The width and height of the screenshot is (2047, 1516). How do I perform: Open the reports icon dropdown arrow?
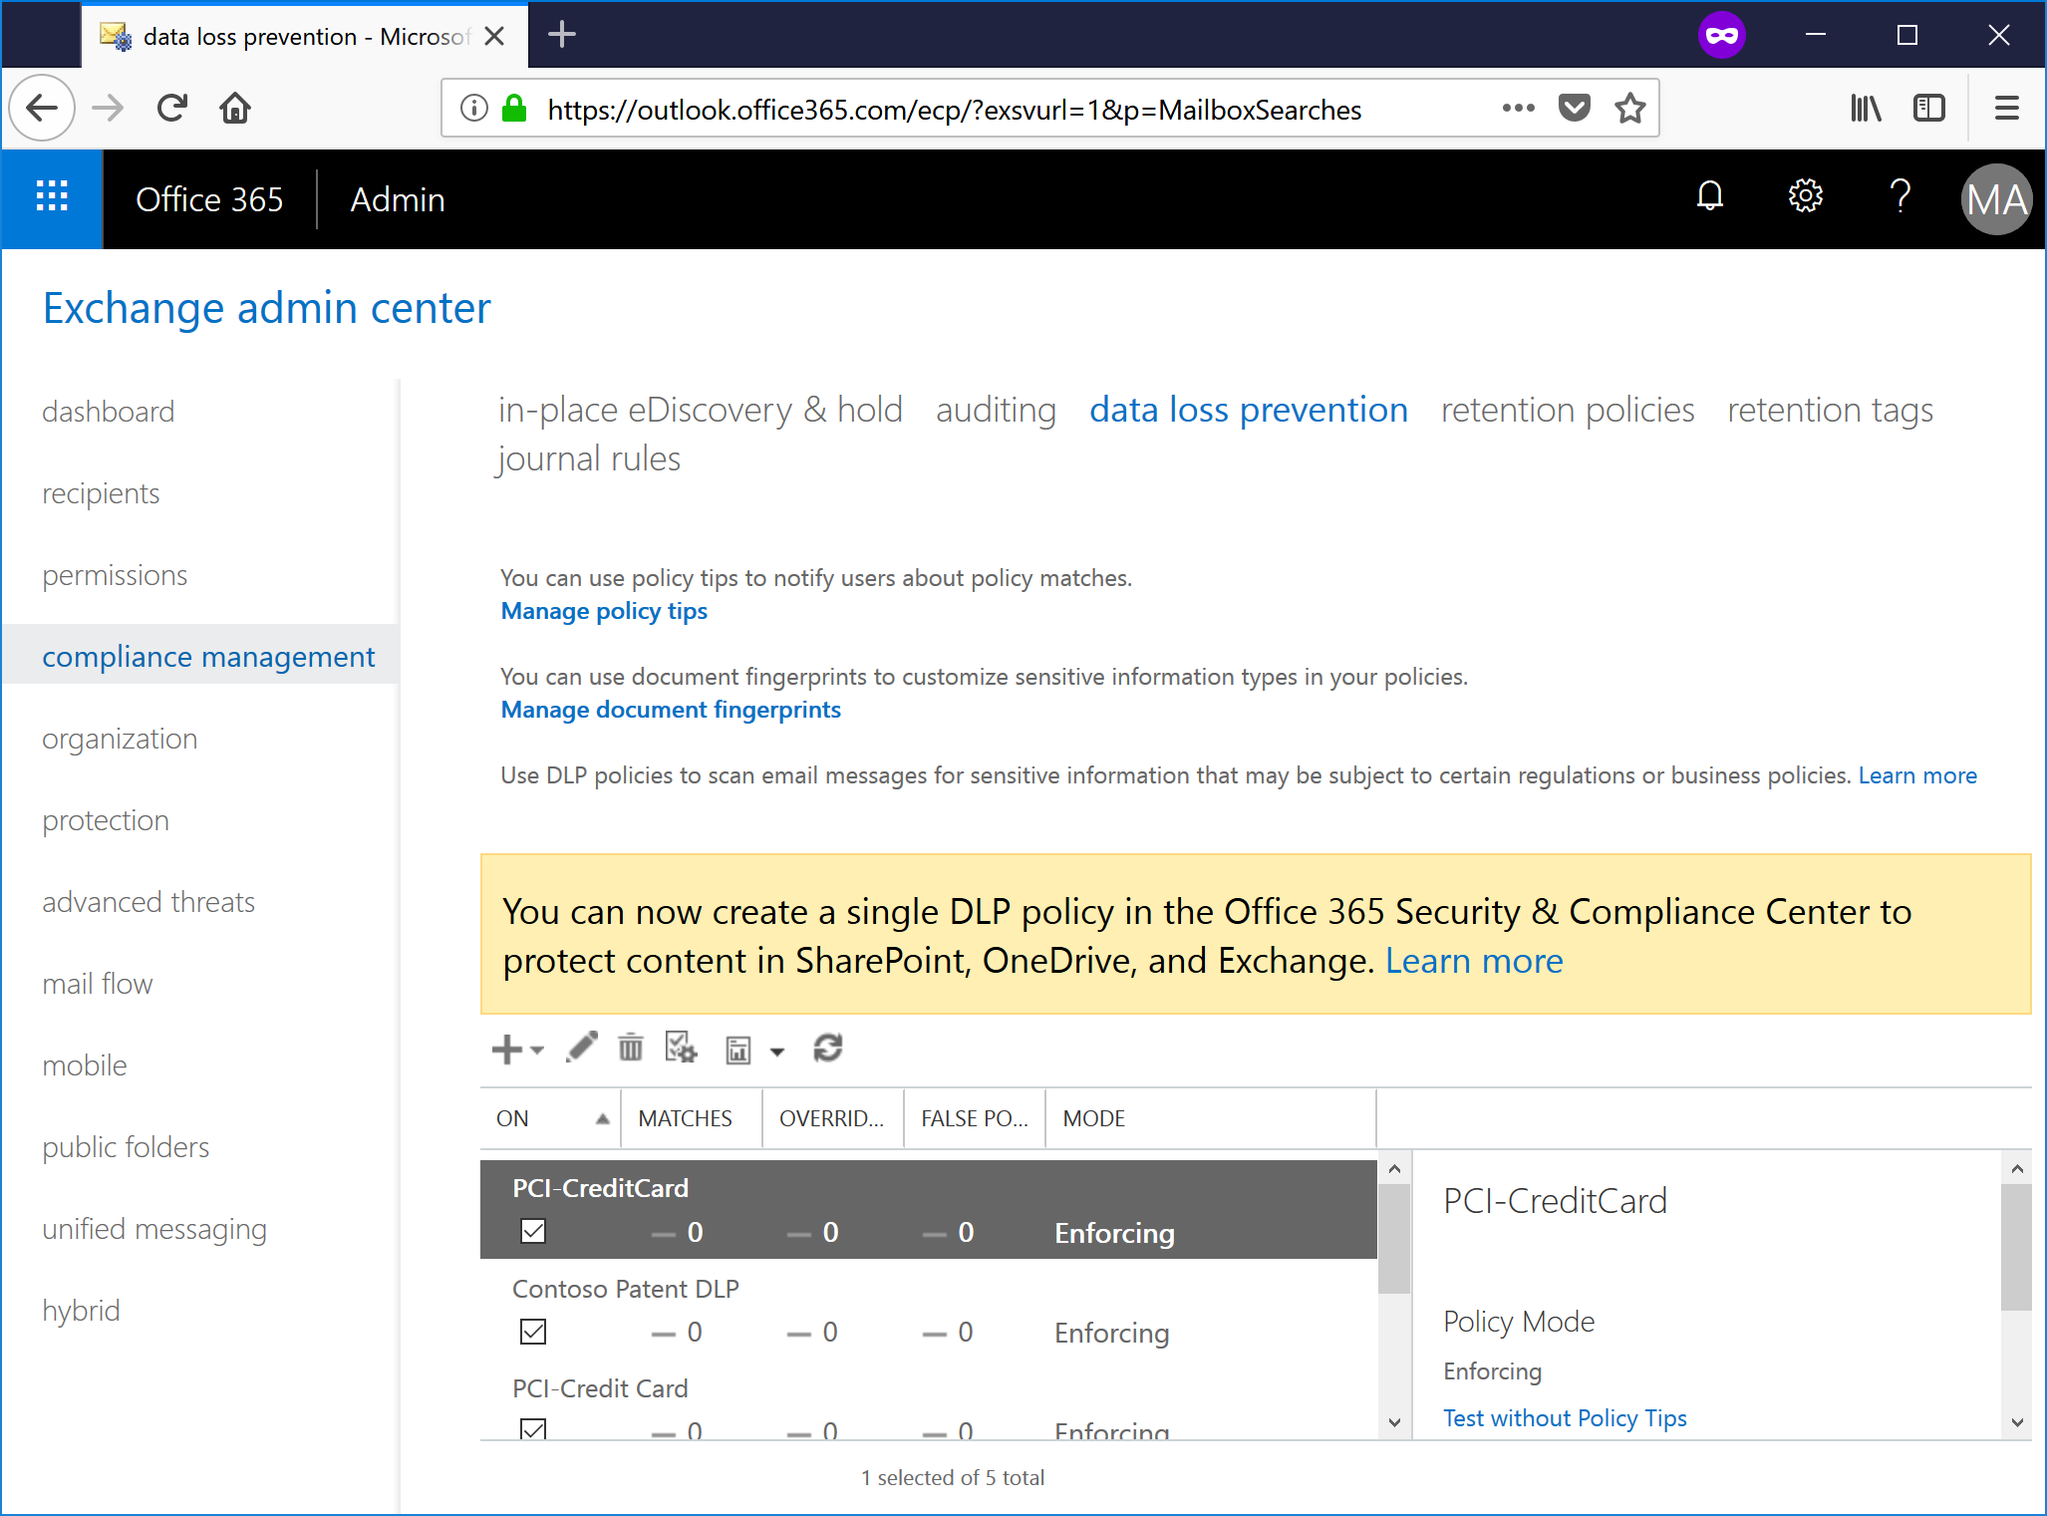(x=777, y=1052)
